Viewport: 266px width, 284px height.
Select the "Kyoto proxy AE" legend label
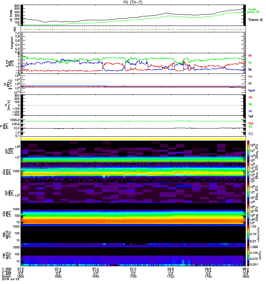[x=253, y=11]
